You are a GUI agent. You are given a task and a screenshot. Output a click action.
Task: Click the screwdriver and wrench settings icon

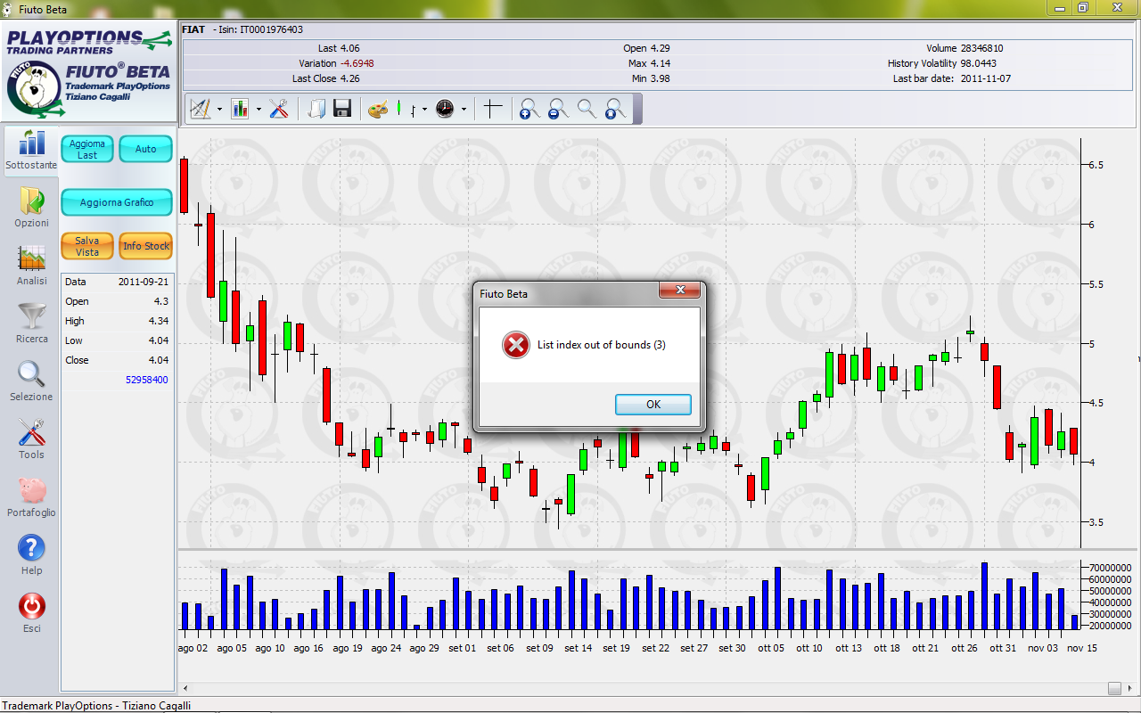click(x=278, y=109)
